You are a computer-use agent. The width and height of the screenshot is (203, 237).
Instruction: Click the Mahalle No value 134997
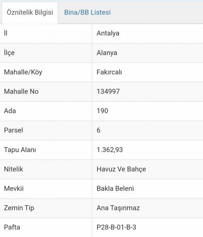(108, 92)
